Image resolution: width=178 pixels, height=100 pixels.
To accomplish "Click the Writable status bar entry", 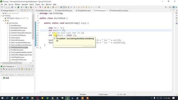I will (x=83, y=94).
